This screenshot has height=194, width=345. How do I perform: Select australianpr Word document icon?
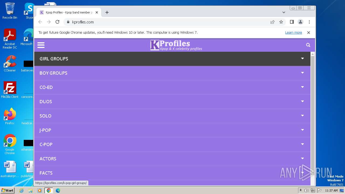pyautogui.click(x=10, y=169)
